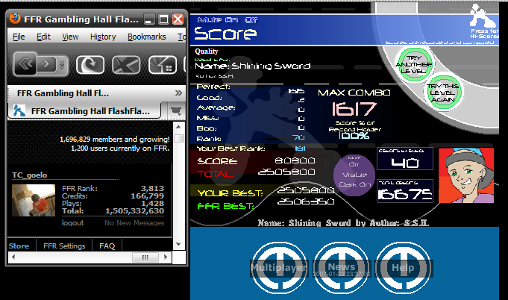Click the Stop loading toolbar icon

tap(126, 64)
